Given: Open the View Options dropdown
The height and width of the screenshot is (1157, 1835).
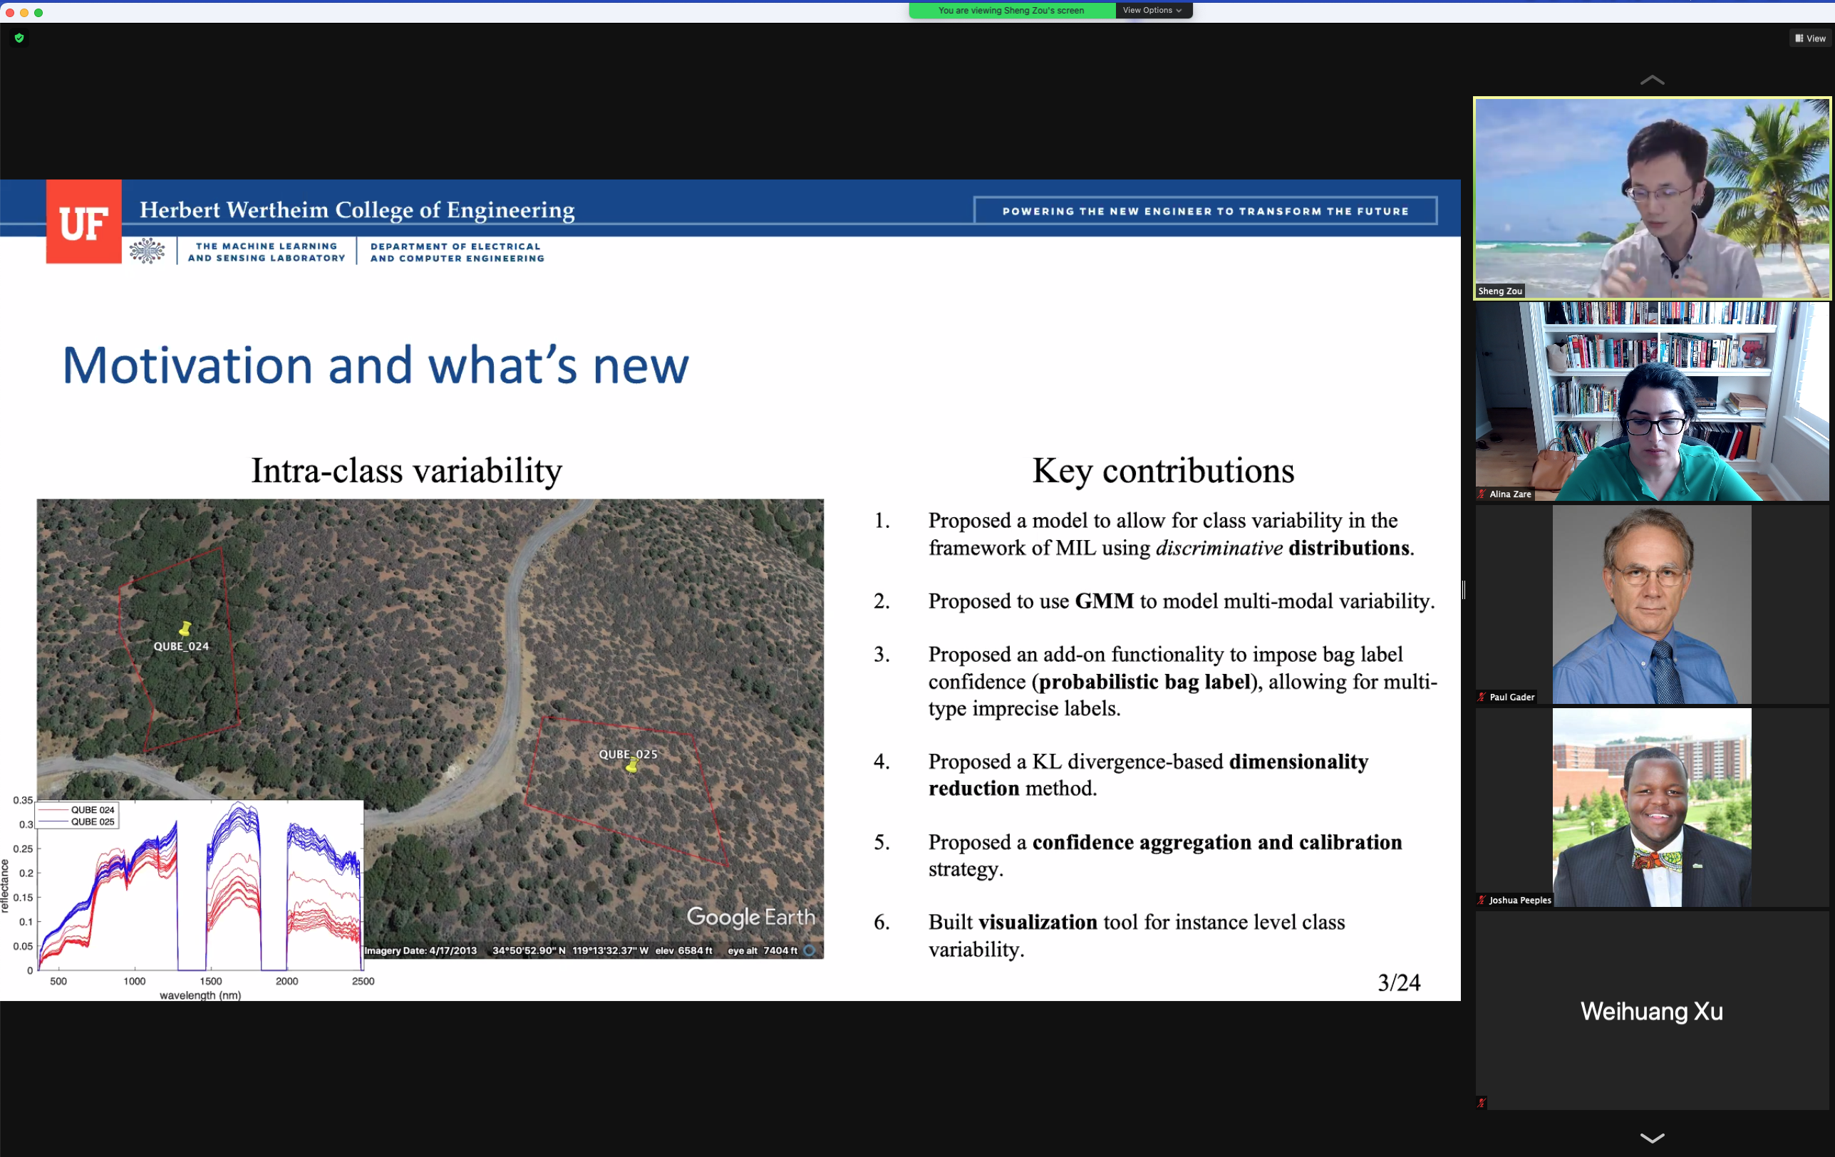Looking at the screenshot, I should (1153, 10).
